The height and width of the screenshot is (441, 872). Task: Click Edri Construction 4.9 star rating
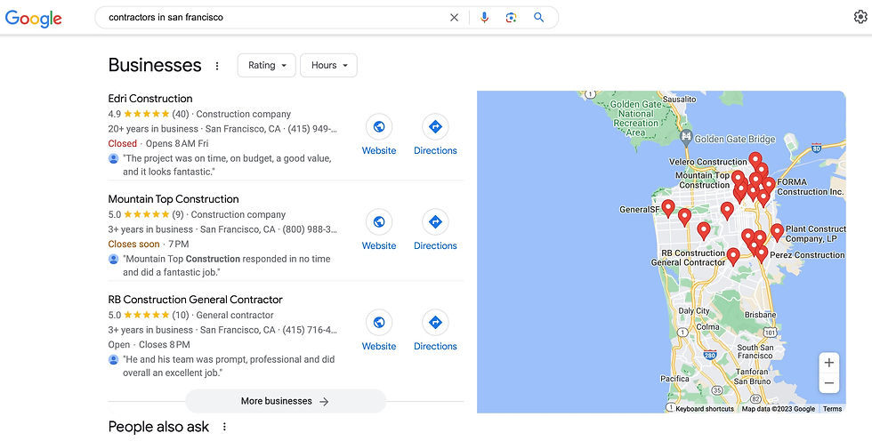click(x=149, y=114)
